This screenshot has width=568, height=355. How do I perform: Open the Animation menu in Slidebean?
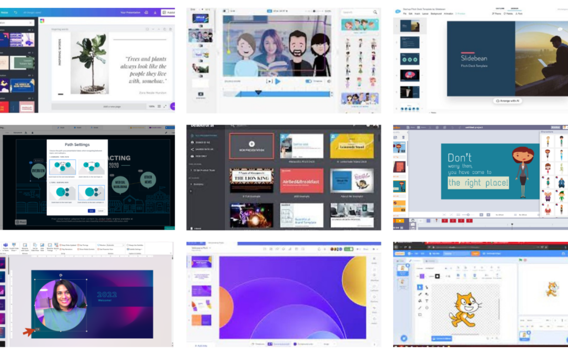point(449,14)
